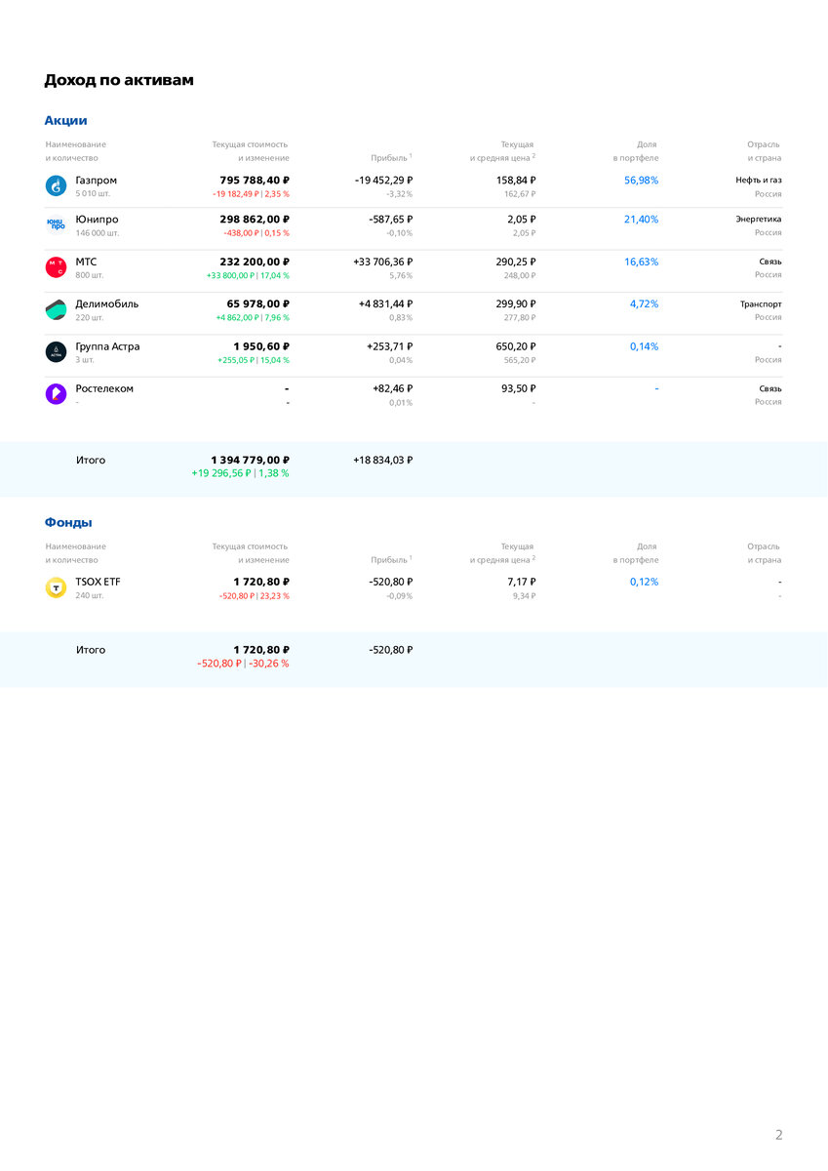Click TSOX ETF quantity 240 шт.
828x1171 pixels.
point(90,595)
